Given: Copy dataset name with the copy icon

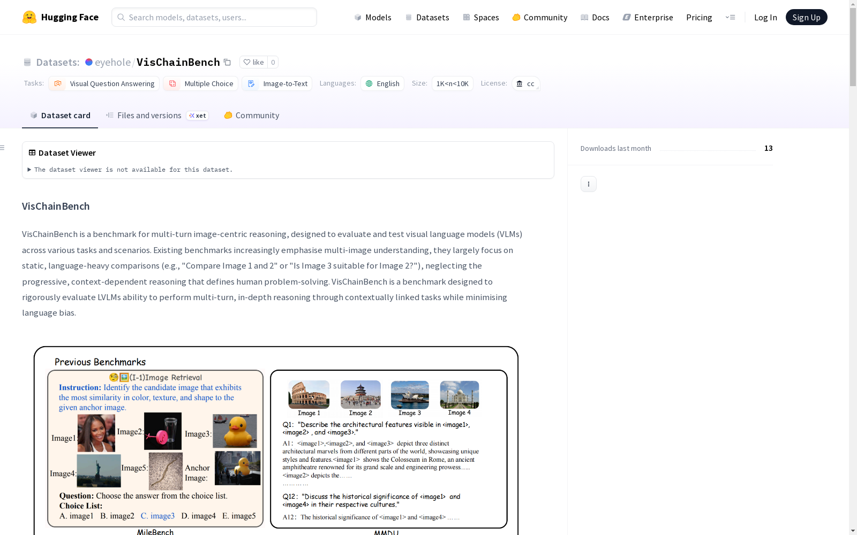Looking at the screenshot, I should pyautogui.click(x=227, y=62).
